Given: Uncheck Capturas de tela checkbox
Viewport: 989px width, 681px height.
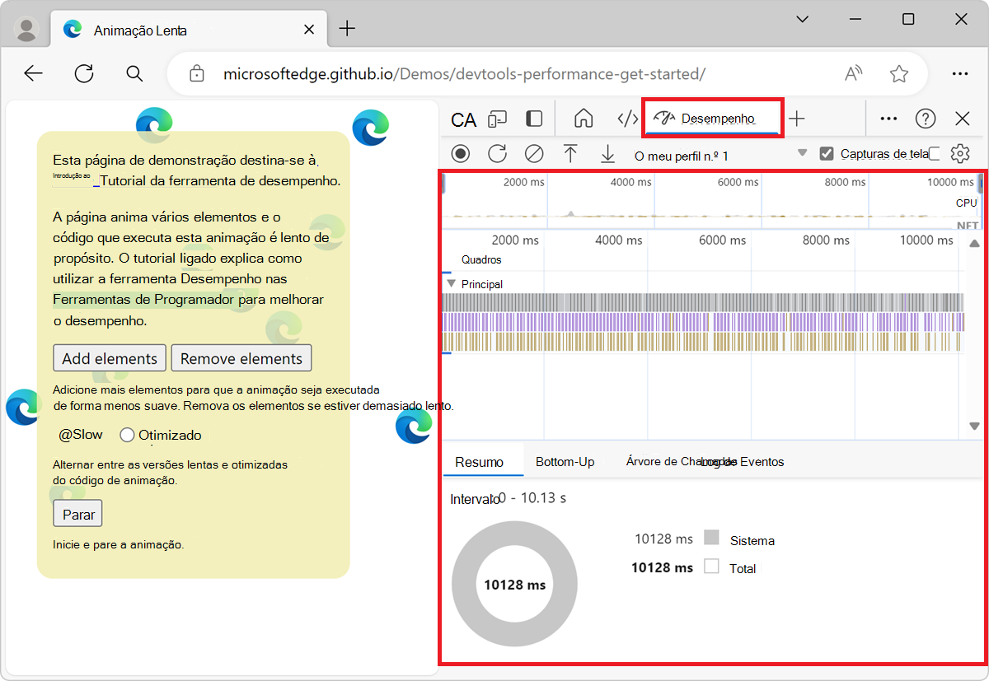Looking at the screenshot, I should (827, 153).
